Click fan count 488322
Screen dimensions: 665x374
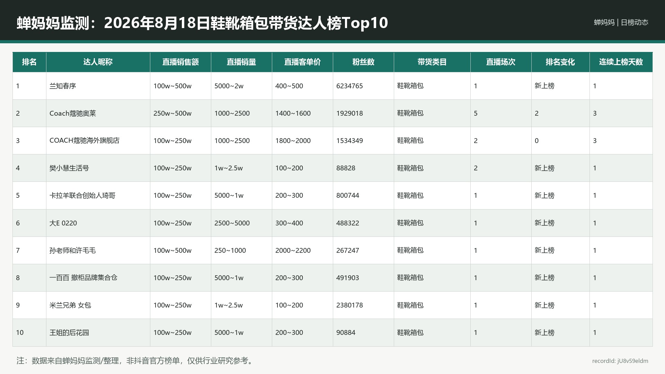pyautogui.click(x=348, y=223)
